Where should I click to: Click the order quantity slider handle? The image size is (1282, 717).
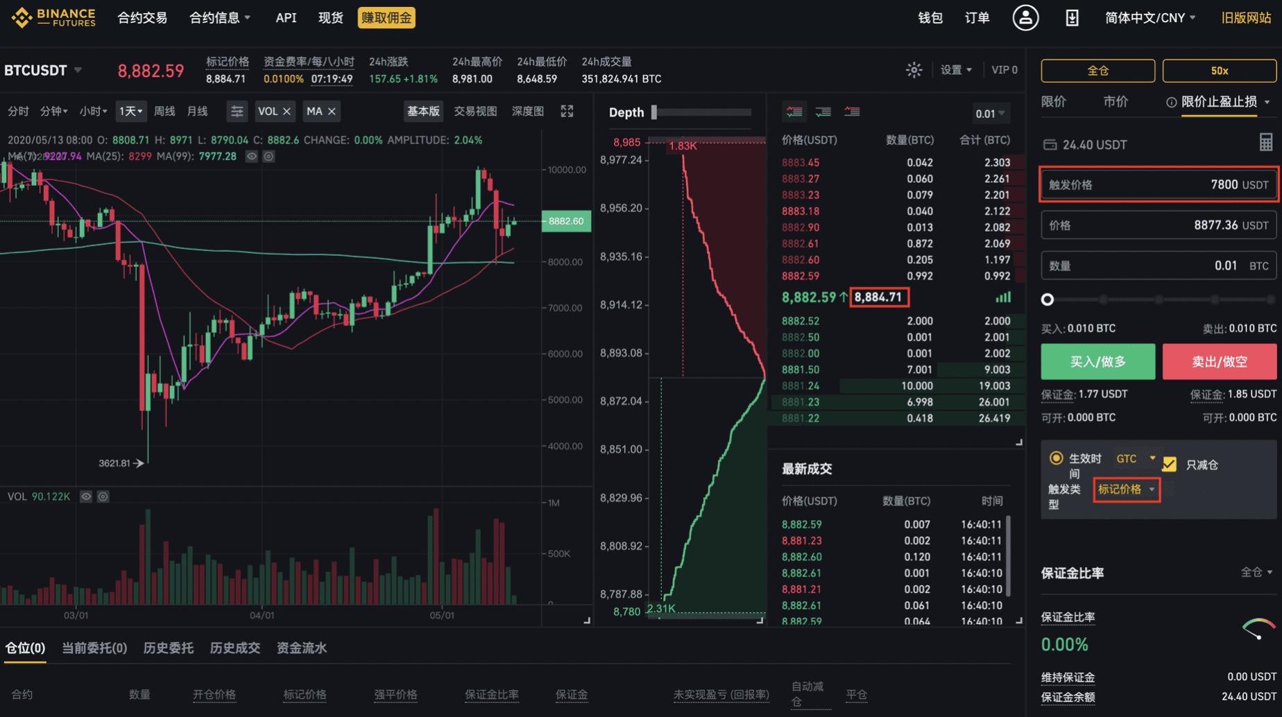click(x=1048, y=300)
